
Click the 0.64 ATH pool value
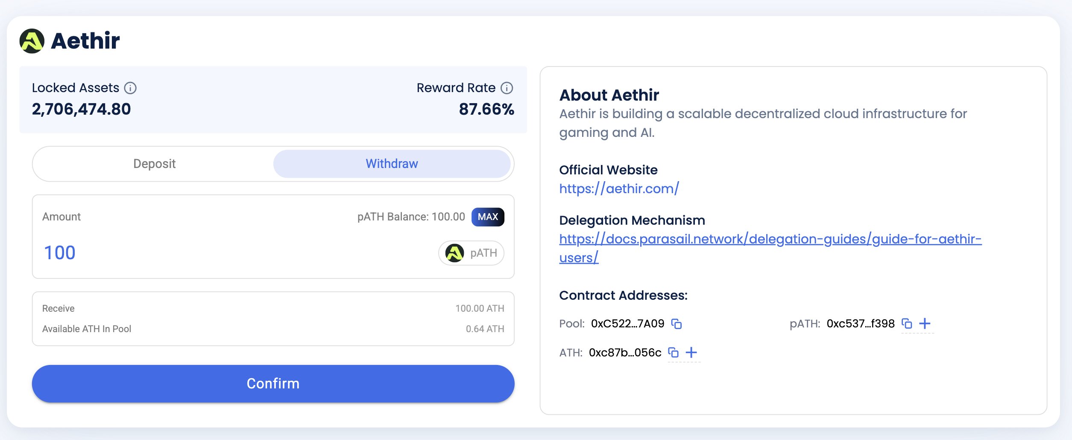click(x=485, y=329)
